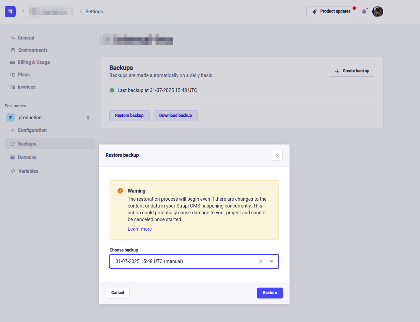Cancel the restore backup dialog
This screenshot has width=420, height=322.
pos(118,293)
